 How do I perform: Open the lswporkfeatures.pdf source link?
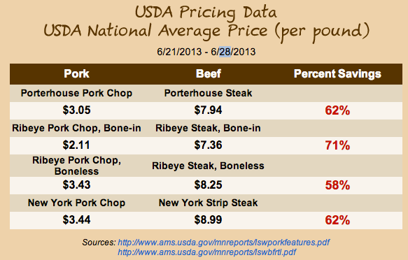(x=224, y=243)
